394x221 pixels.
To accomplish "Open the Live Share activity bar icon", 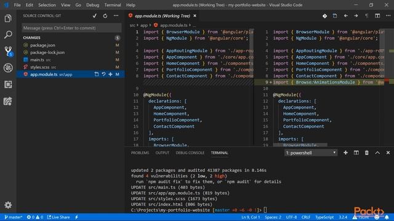I will 8,101.
